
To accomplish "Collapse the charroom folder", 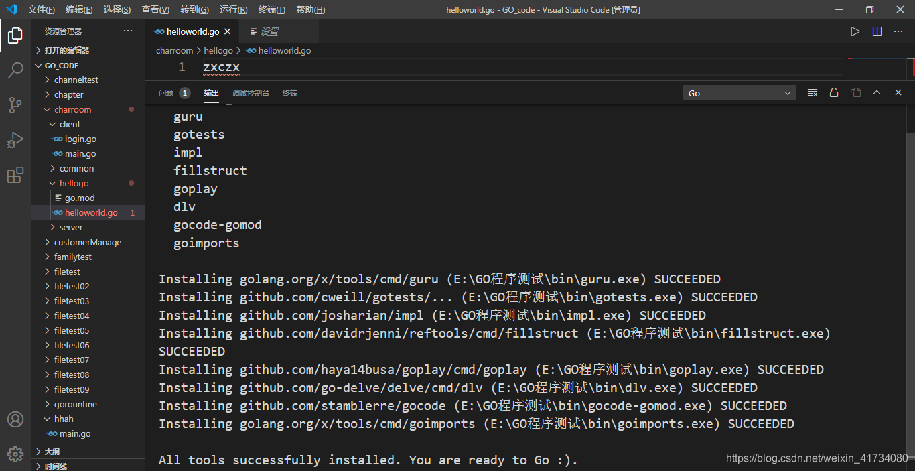I will click(88, 109).
